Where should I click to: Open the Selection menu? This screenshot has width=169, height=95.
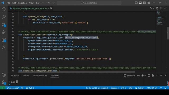(22, 3)
